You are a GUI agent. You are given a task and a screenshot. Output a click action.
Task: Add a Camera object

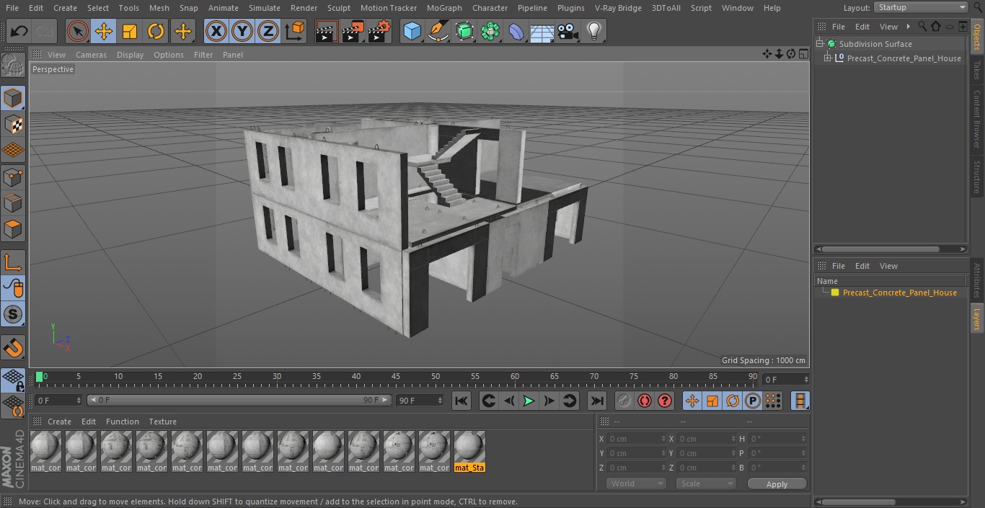[x=568, y=32]
